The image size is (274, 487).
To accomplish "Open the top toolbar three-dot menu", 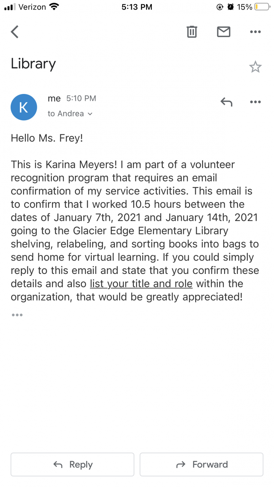I will 255,32.
